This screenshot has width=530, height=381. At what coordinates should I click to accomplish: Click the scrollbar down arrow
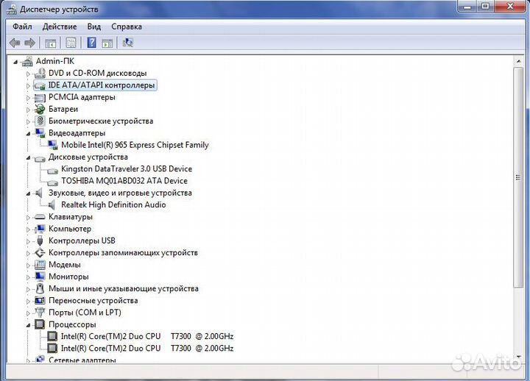[518, 357]
